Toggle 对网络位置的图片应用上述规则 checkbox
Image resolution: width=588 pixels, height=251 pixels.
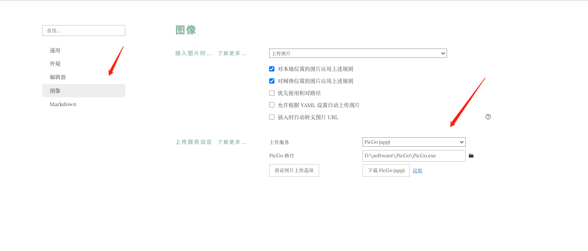pyautogui.click(x=272, y=81)
